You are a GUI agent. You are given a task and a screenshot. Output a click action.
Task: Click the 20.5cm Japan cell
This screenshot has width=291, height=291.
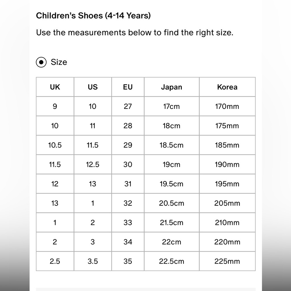point(171,203)
